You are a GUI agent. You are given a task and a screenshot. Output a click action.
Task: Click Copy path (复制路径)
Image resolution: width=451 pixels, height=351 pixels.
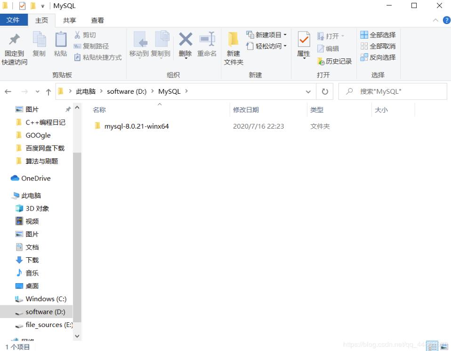coord(91,46)
